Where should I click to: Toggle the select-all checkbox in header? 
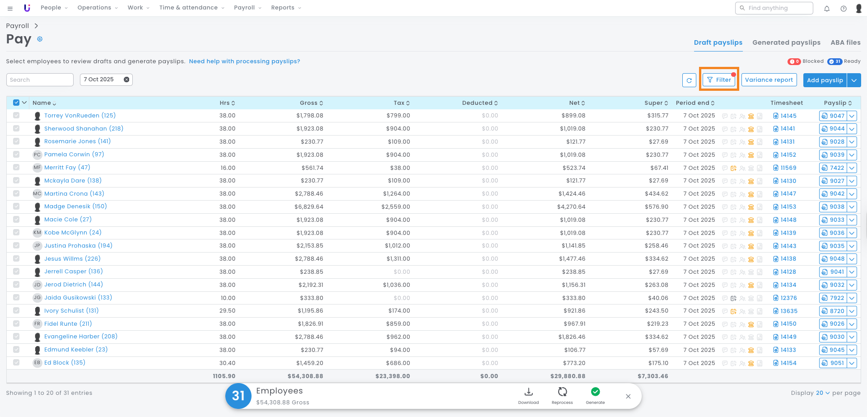tap(16, 103)
